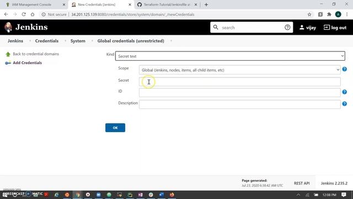Viewport: 353px width, 199px height.
Task: Expand the breadcrumb arrow after Credentials
Action: pyautogui.click(x=65, y=41)
